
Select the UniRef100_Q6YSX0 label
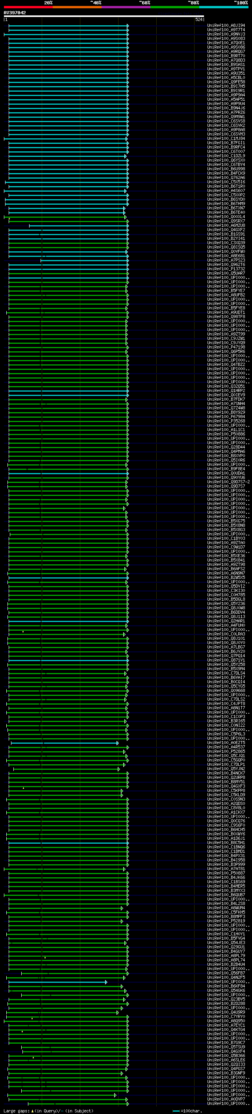click(x=226, y=160)
